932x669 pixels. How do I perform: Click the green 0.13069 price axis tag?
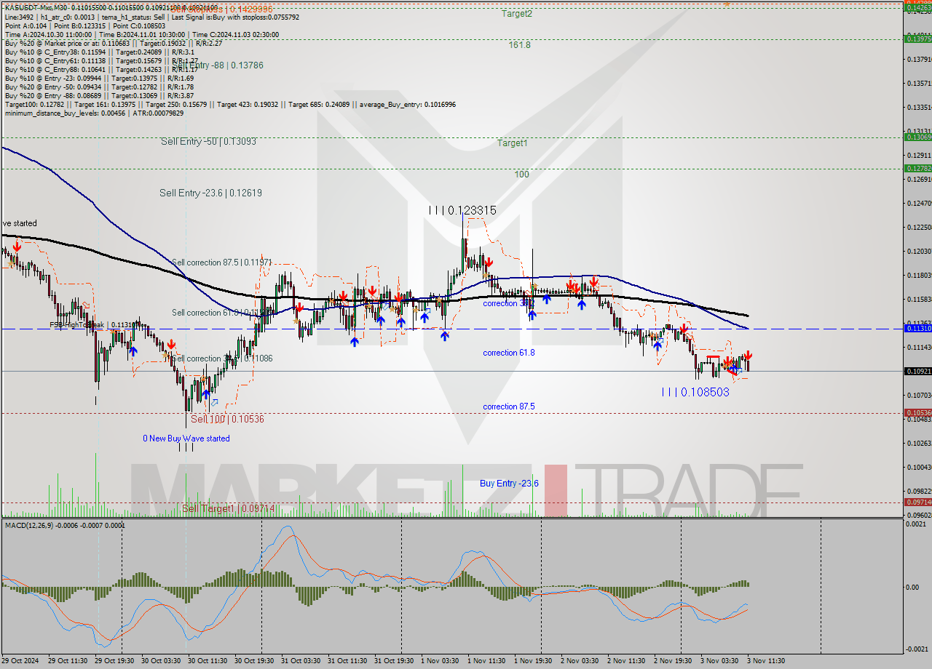point(917,137)
